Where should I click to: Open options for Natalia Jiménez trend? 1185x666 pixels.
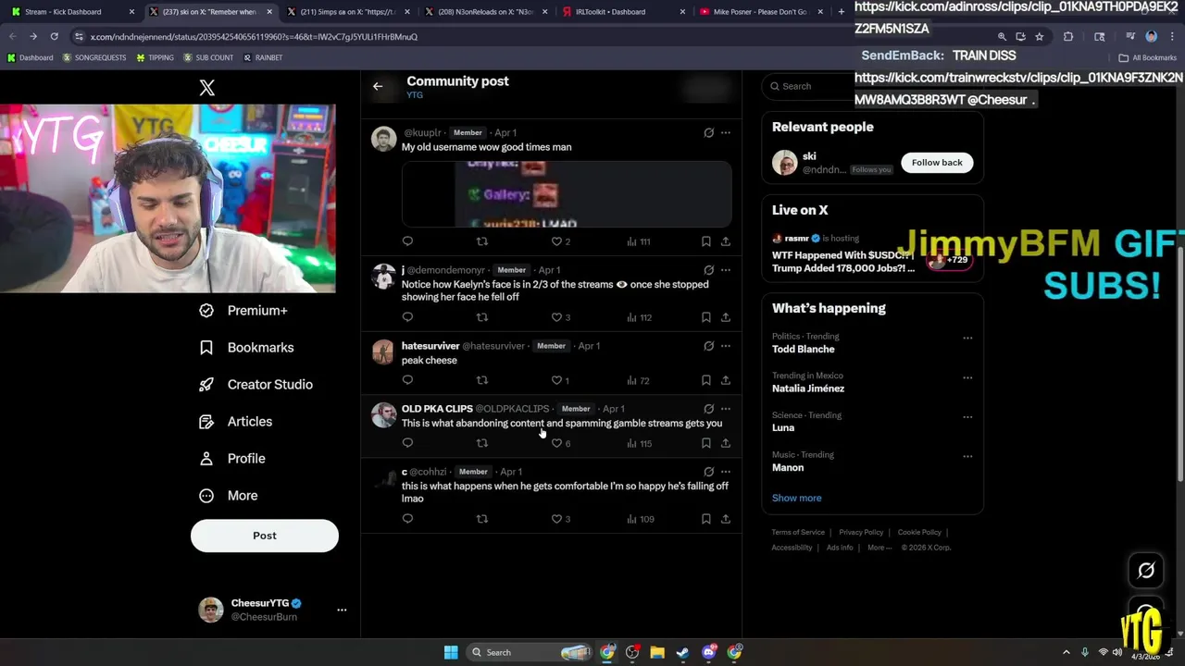point(967,377)
